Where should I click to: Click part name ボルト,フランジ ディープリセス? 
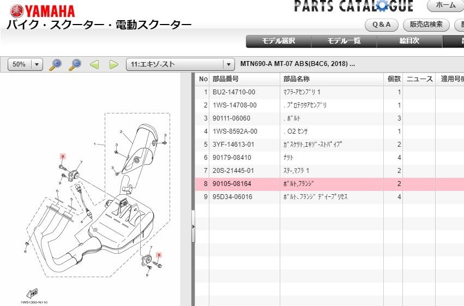(x=316, y=197)
